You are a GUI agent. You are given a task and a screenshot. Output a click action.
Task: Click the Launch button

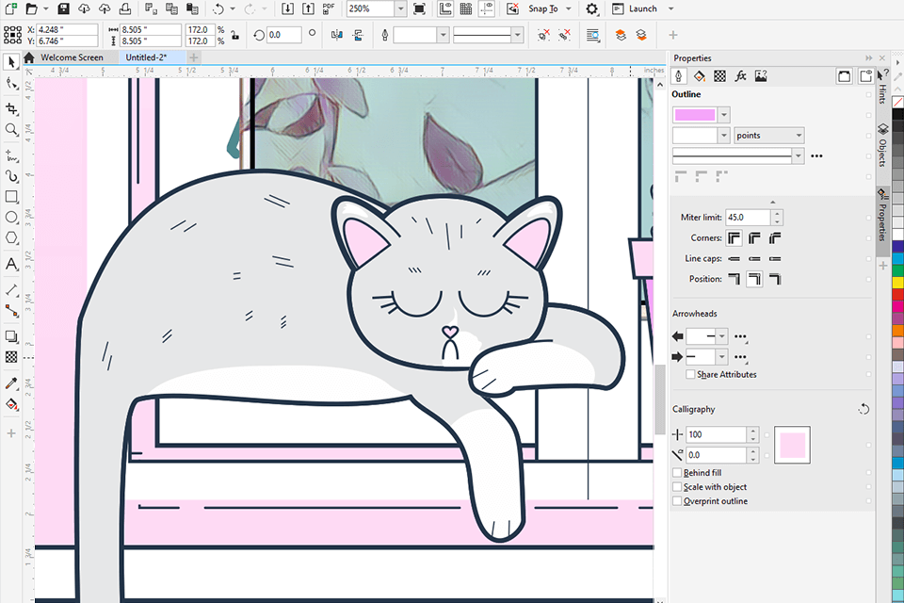click(635, 8)
